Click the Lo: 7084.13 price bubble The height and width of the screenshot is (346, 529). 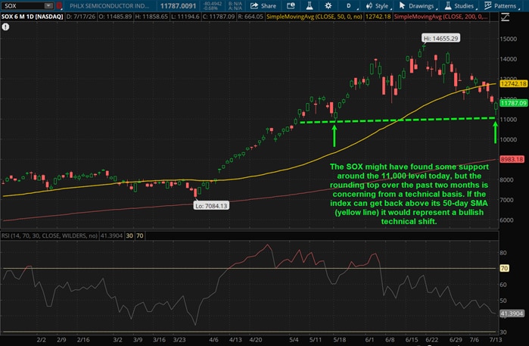pos(211,206)
